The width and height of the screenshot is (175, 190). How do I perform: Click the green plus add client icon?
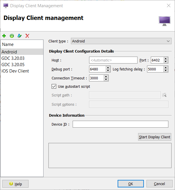4,36
